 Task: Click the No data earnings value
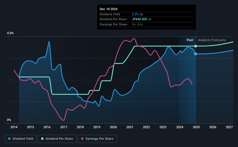tap(137, 24)
